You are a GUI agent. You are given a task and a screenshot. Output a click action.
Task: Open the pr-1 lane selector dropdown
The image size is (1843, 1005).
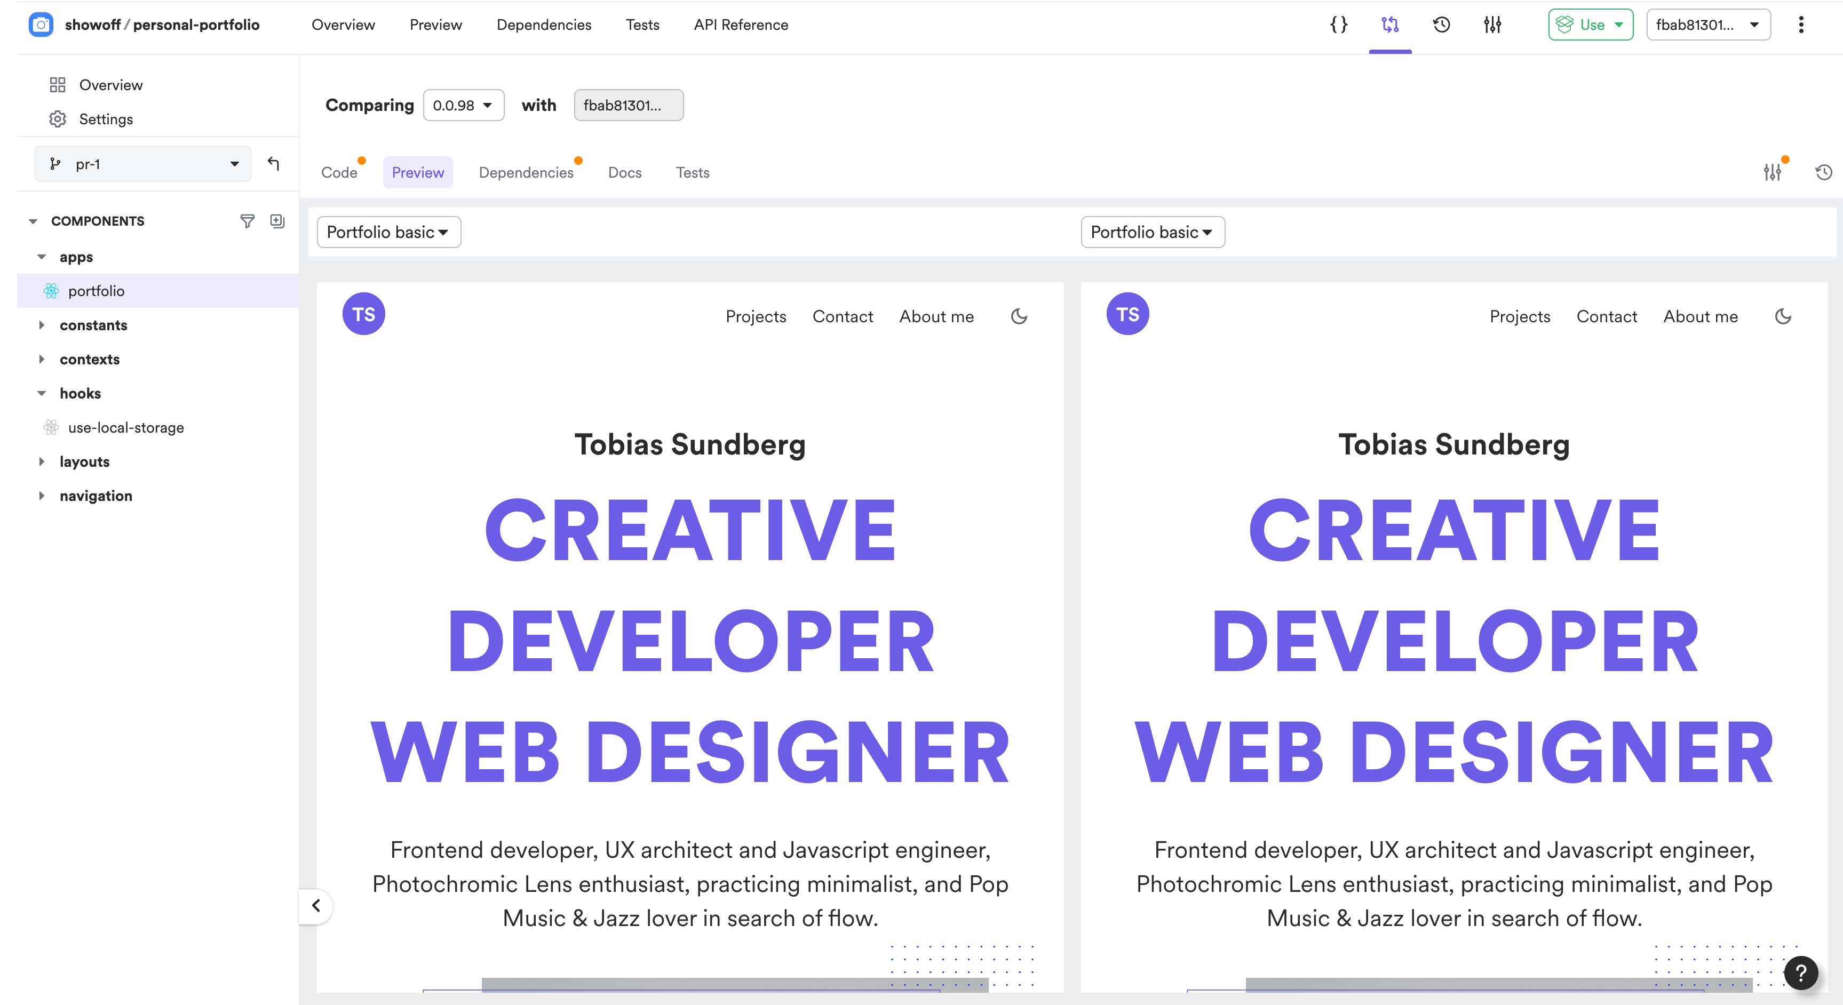point(142,164)
